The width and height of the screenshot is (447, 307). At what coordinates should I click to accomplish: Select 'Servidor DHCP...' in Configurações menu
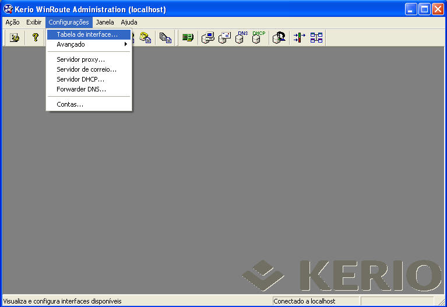tap(80, 79)
